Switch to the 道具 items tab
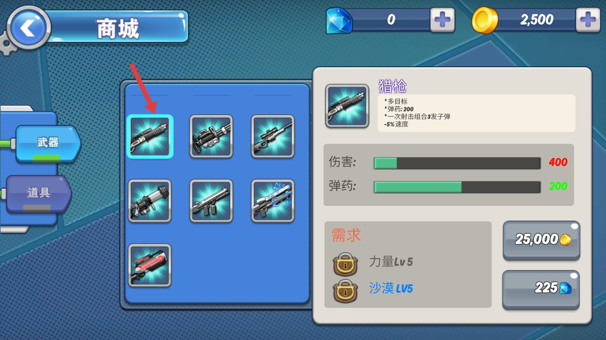 [39, 193]
